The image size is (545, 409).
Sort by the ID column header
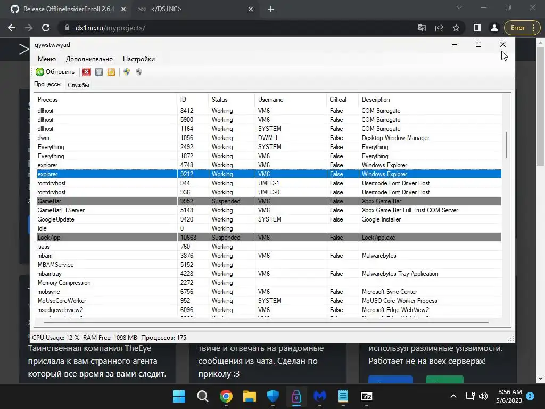(x=193, y=100)
